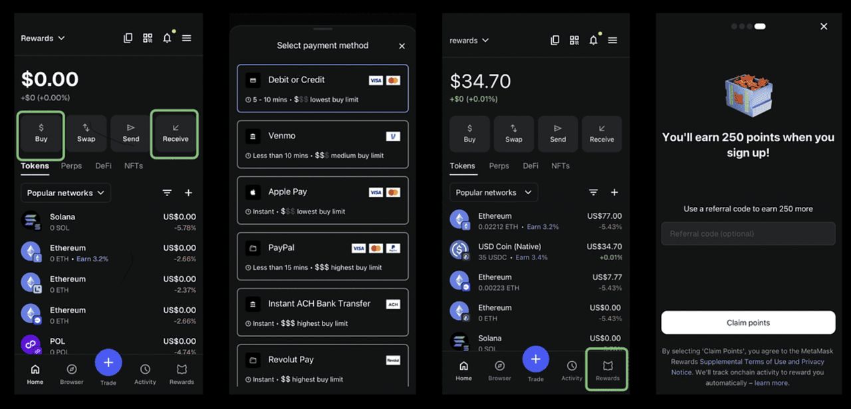Viewport: 851px width, 409px height.
Task: Open notifications bell on the $0.00 balance screen
Action: (x=168, y=38)
